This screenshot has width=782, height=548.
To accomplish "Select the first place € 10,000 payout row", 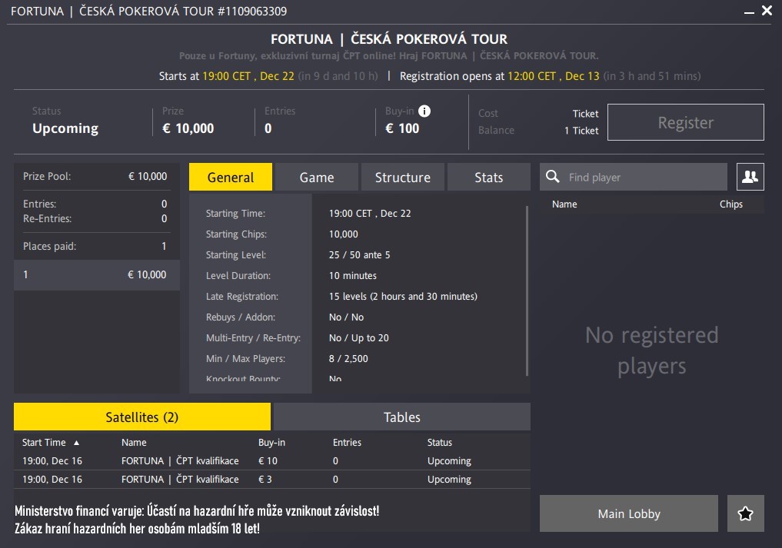I will pyautogui.click(x=97, y=274).
